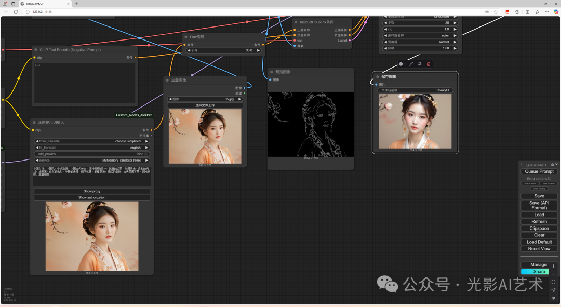Bookmark this page with the star icon

(496, 12)
